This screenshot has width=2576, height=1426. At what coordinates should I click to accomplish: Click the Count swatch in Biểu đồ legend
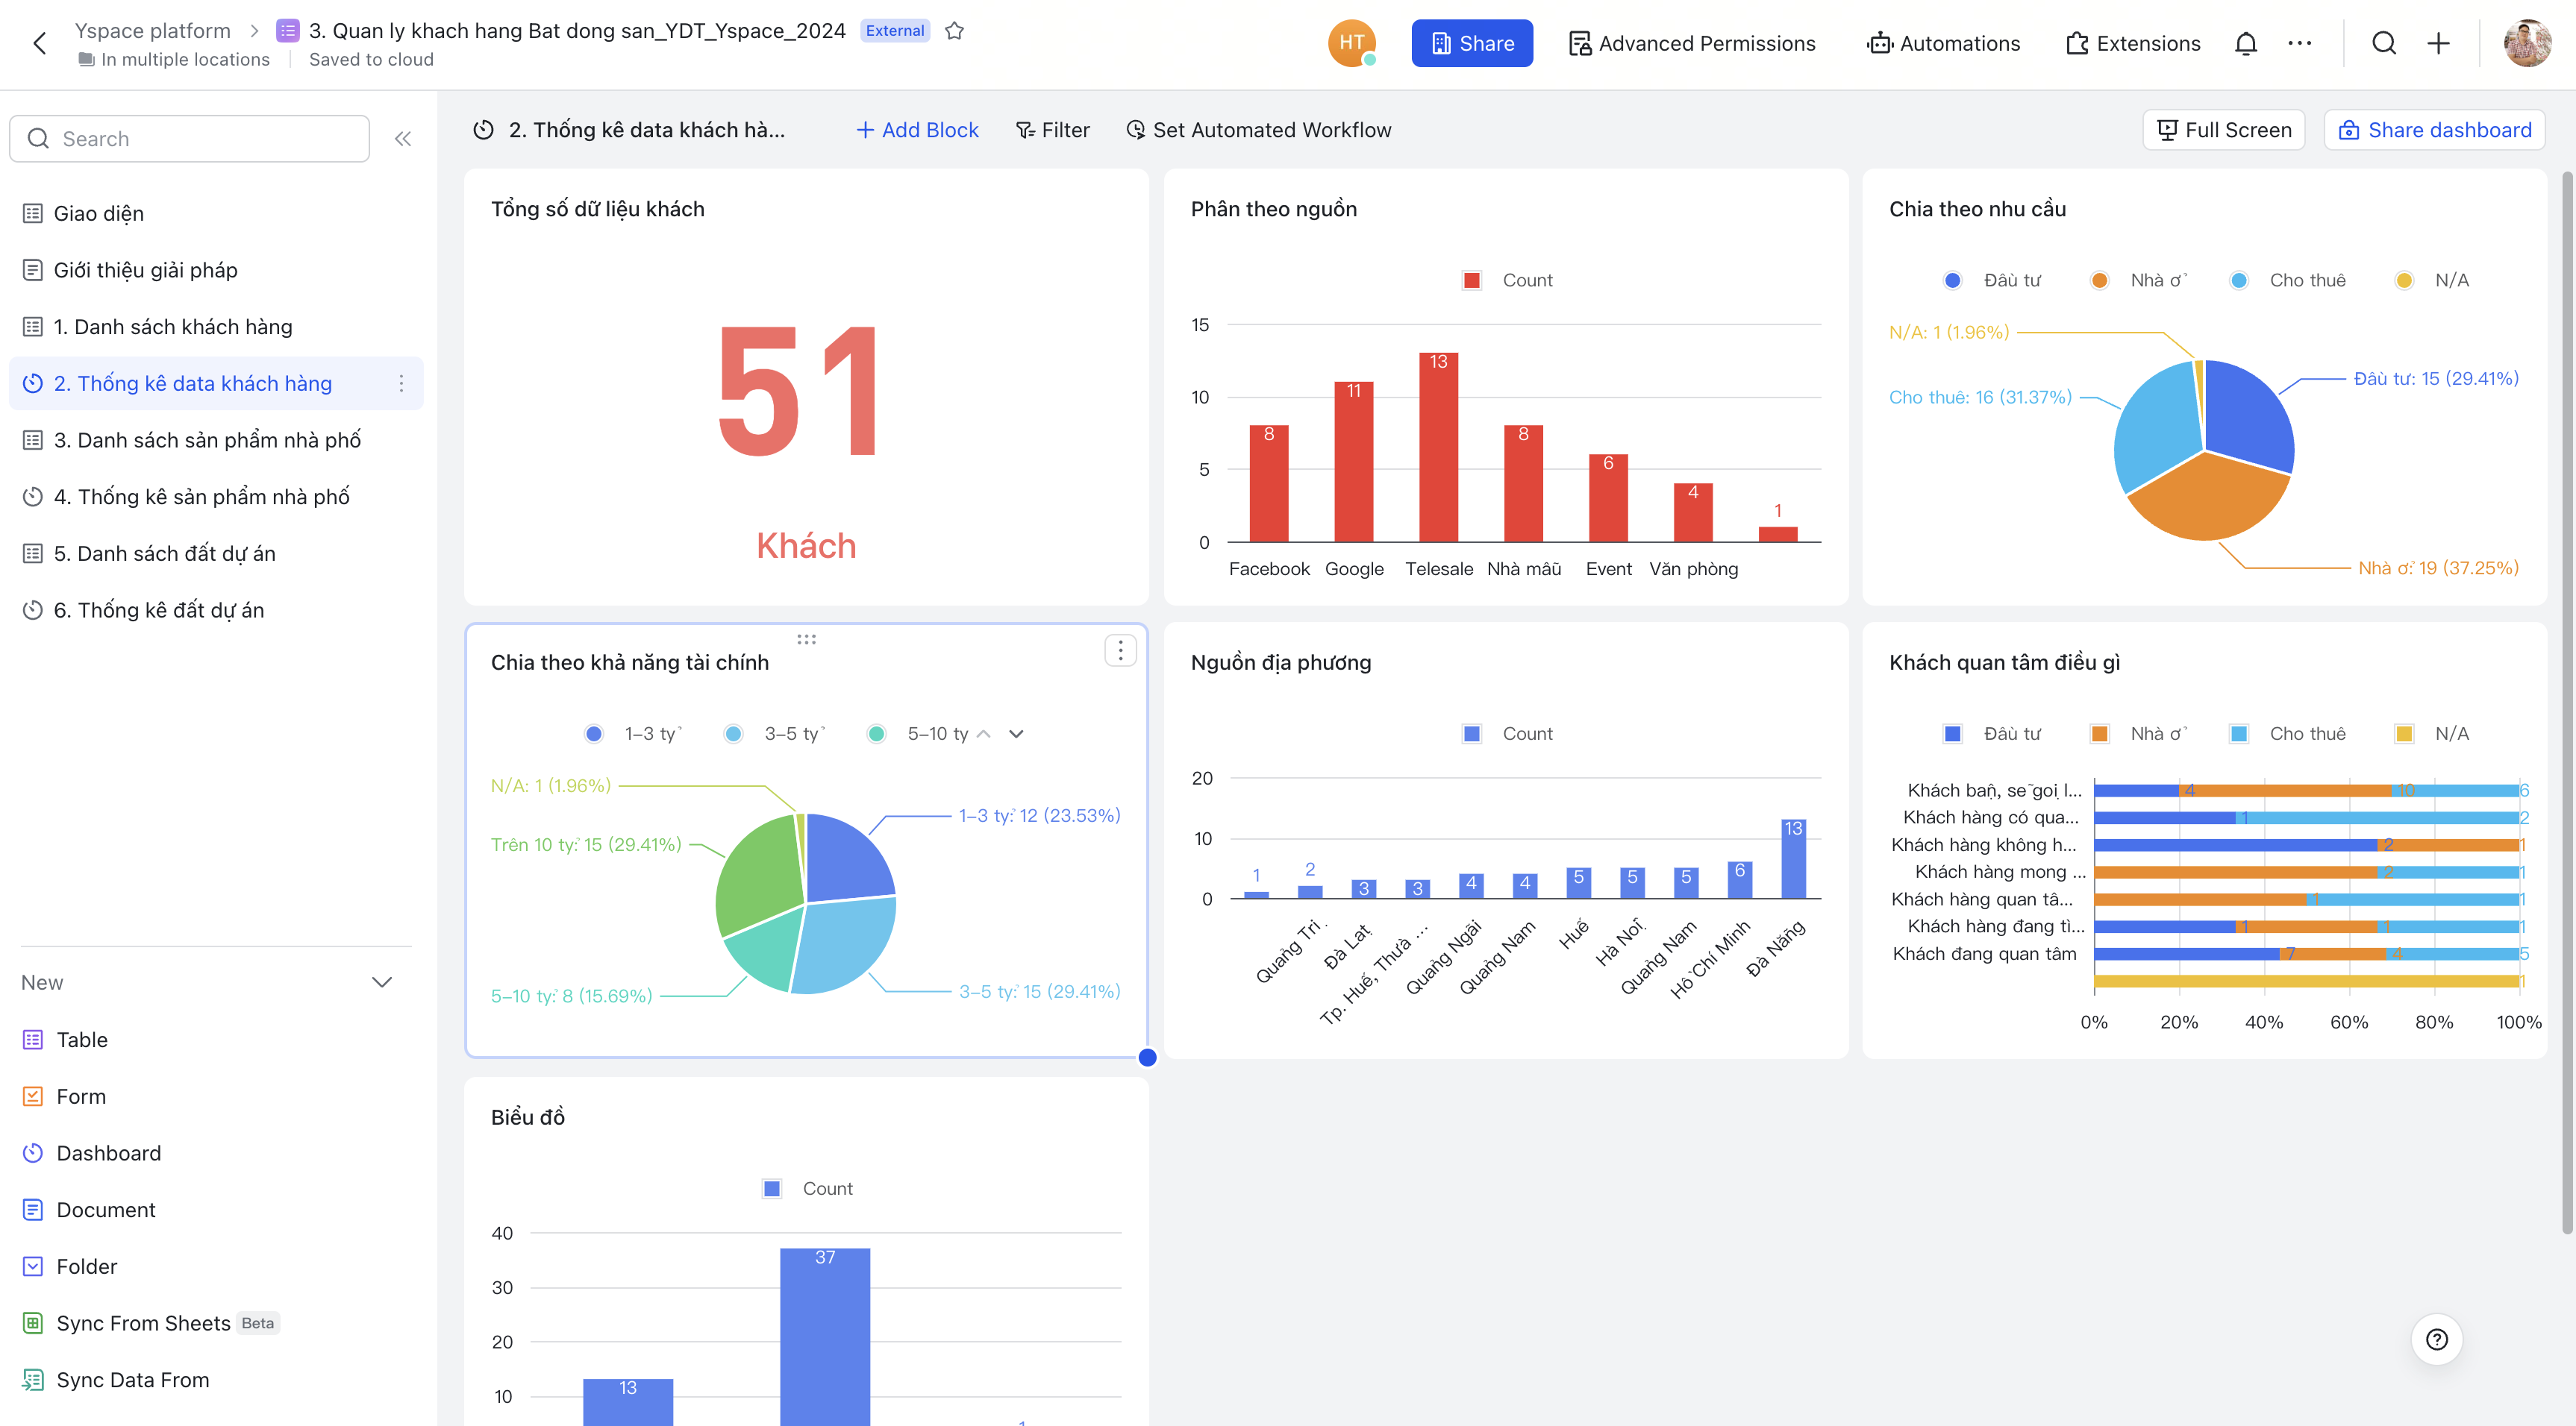[771, 1188]
